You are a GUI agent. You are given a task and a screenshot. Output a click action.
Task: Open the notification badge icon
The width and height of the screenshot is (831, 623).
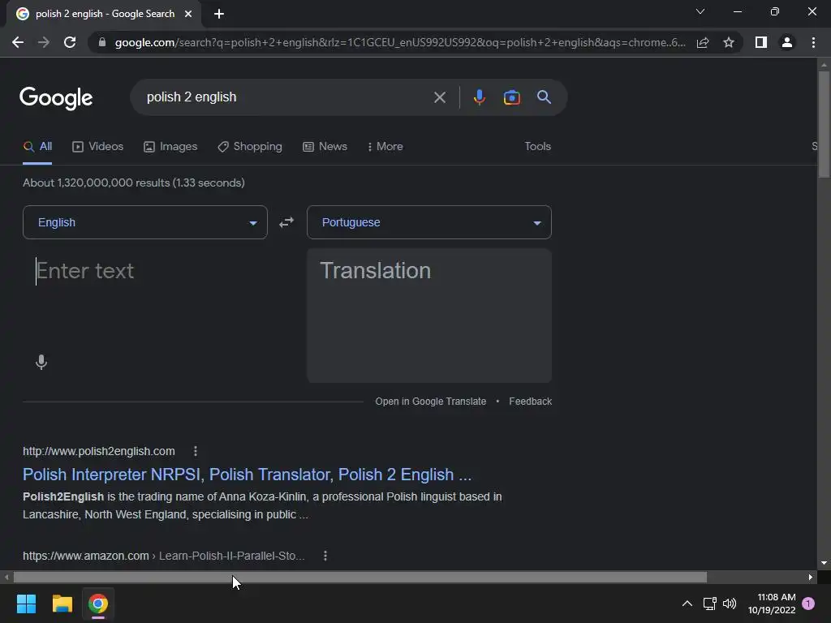[x=808, y=604]
